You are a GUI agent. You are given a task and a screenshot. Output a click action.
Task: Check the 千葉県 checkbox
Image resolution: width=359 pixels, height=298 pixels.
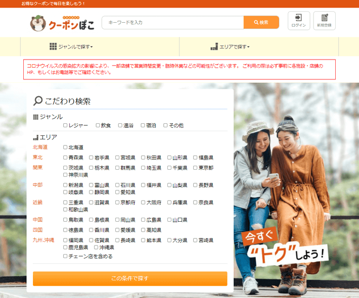point(169,168)
